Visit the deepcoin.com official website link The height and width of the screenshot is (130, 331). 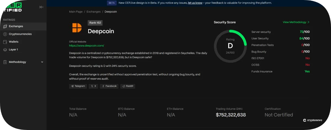(x=86, y=46)
